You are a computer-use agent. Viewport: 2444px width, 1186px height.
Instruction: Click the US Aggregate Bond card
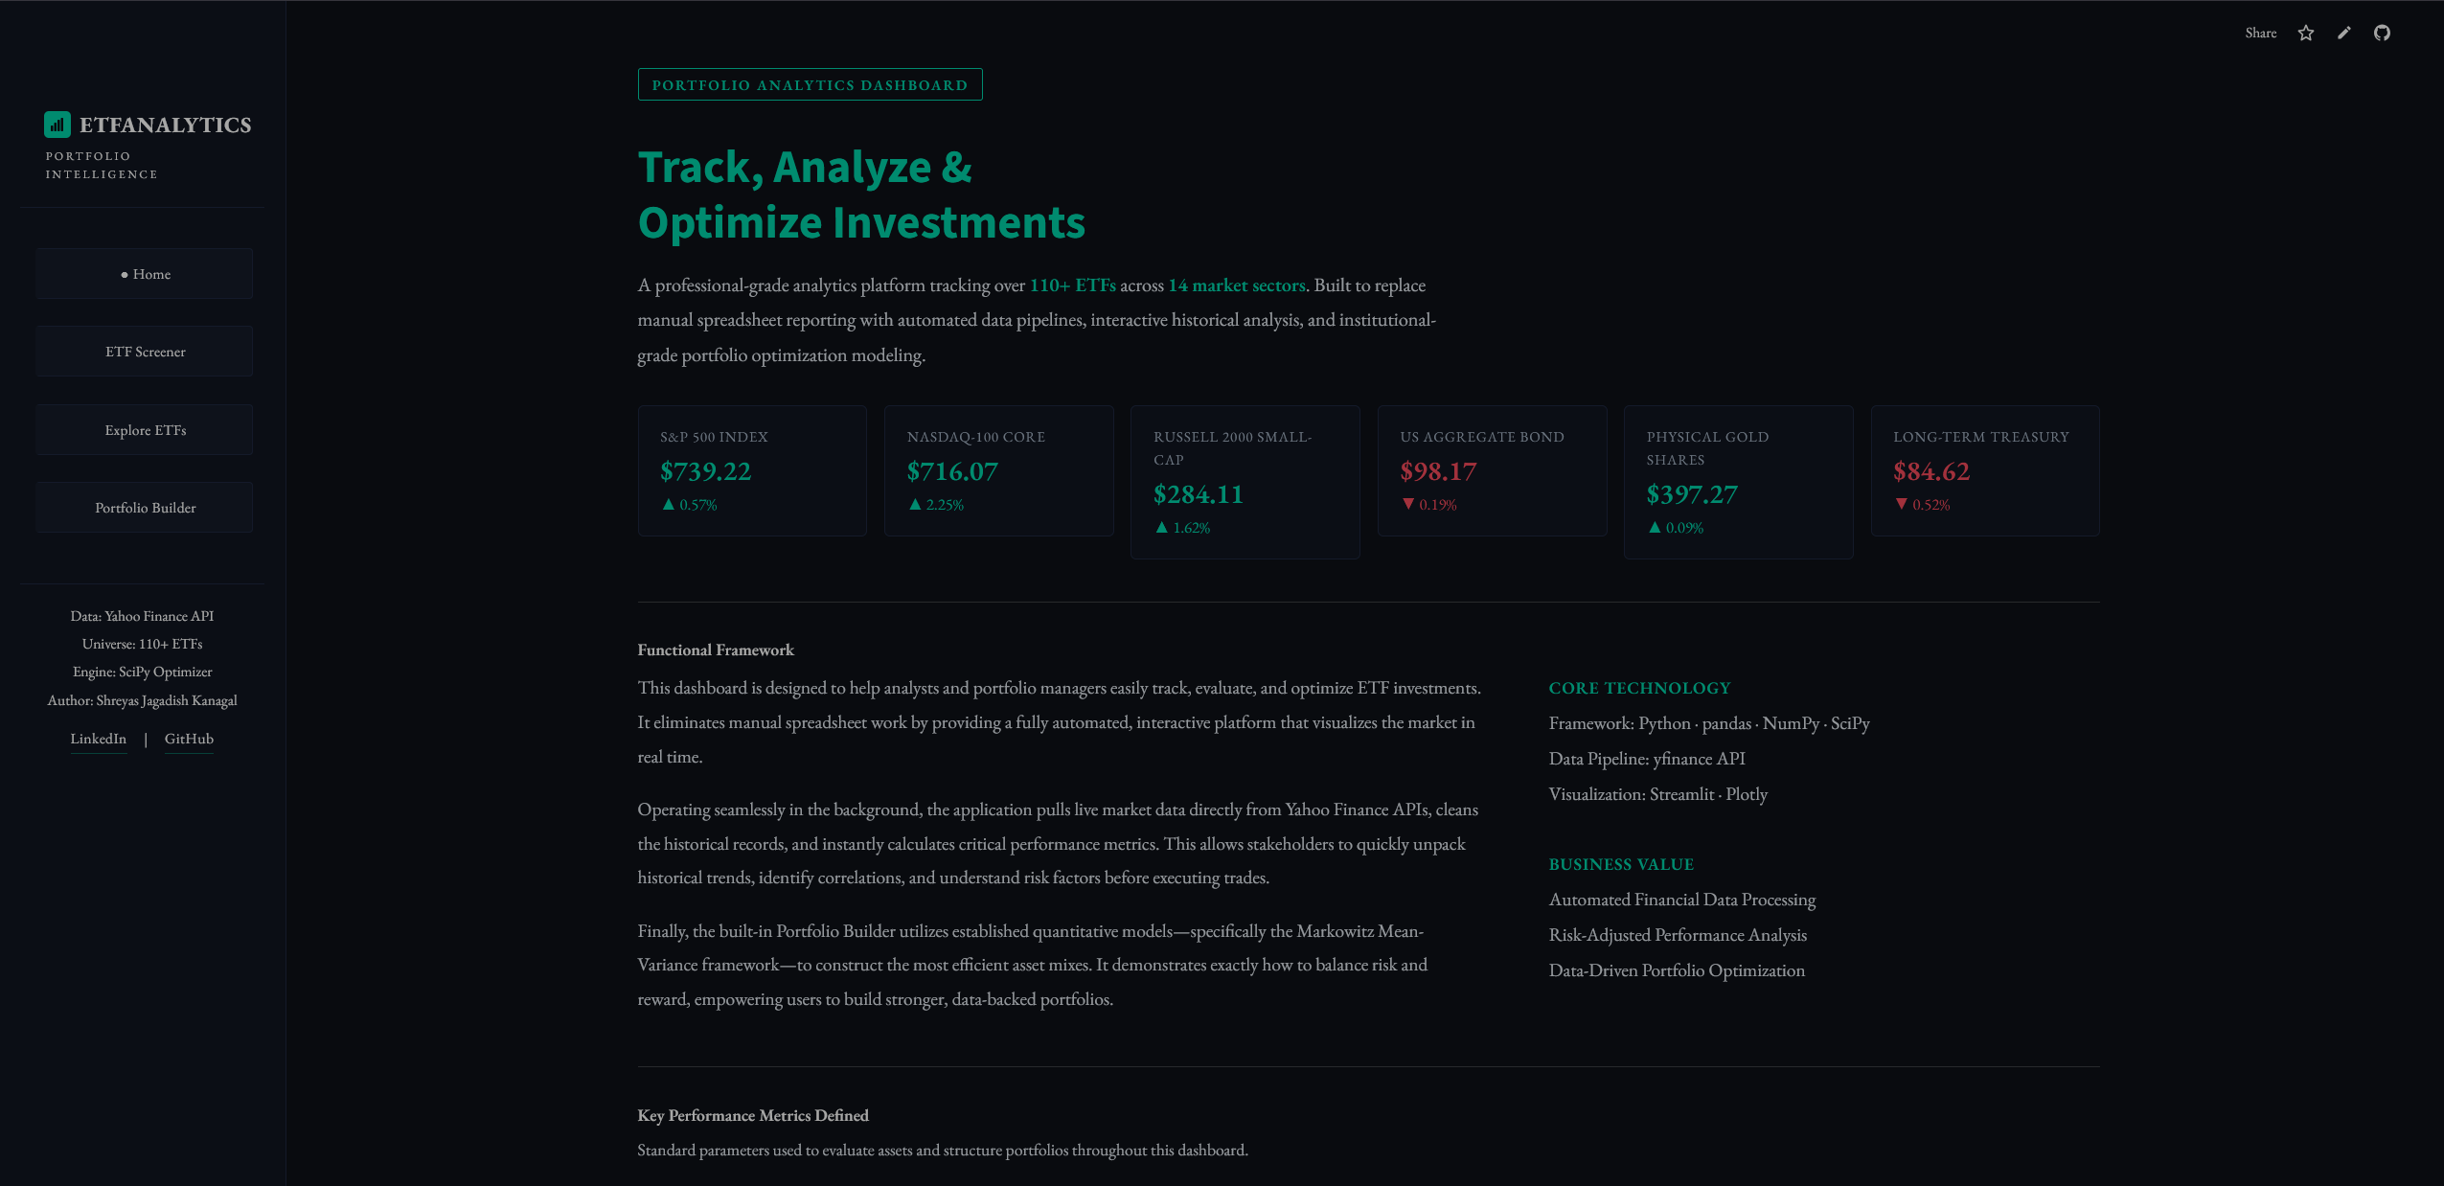point(1492,470)
